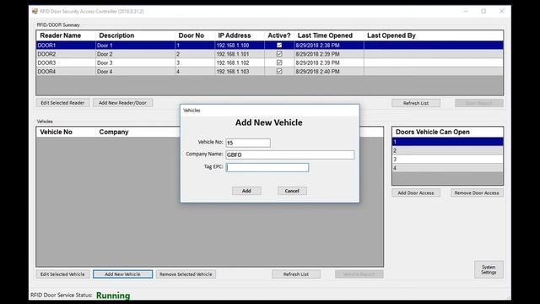
Task: Click Add button in Add New Vehicle dialog
Action: tap(246, 191)
